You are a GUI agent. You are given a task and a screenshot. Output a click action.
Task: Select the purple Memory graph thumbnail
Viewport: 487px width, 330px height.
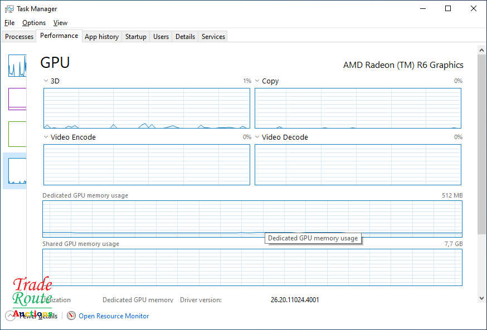coord(17,98)
